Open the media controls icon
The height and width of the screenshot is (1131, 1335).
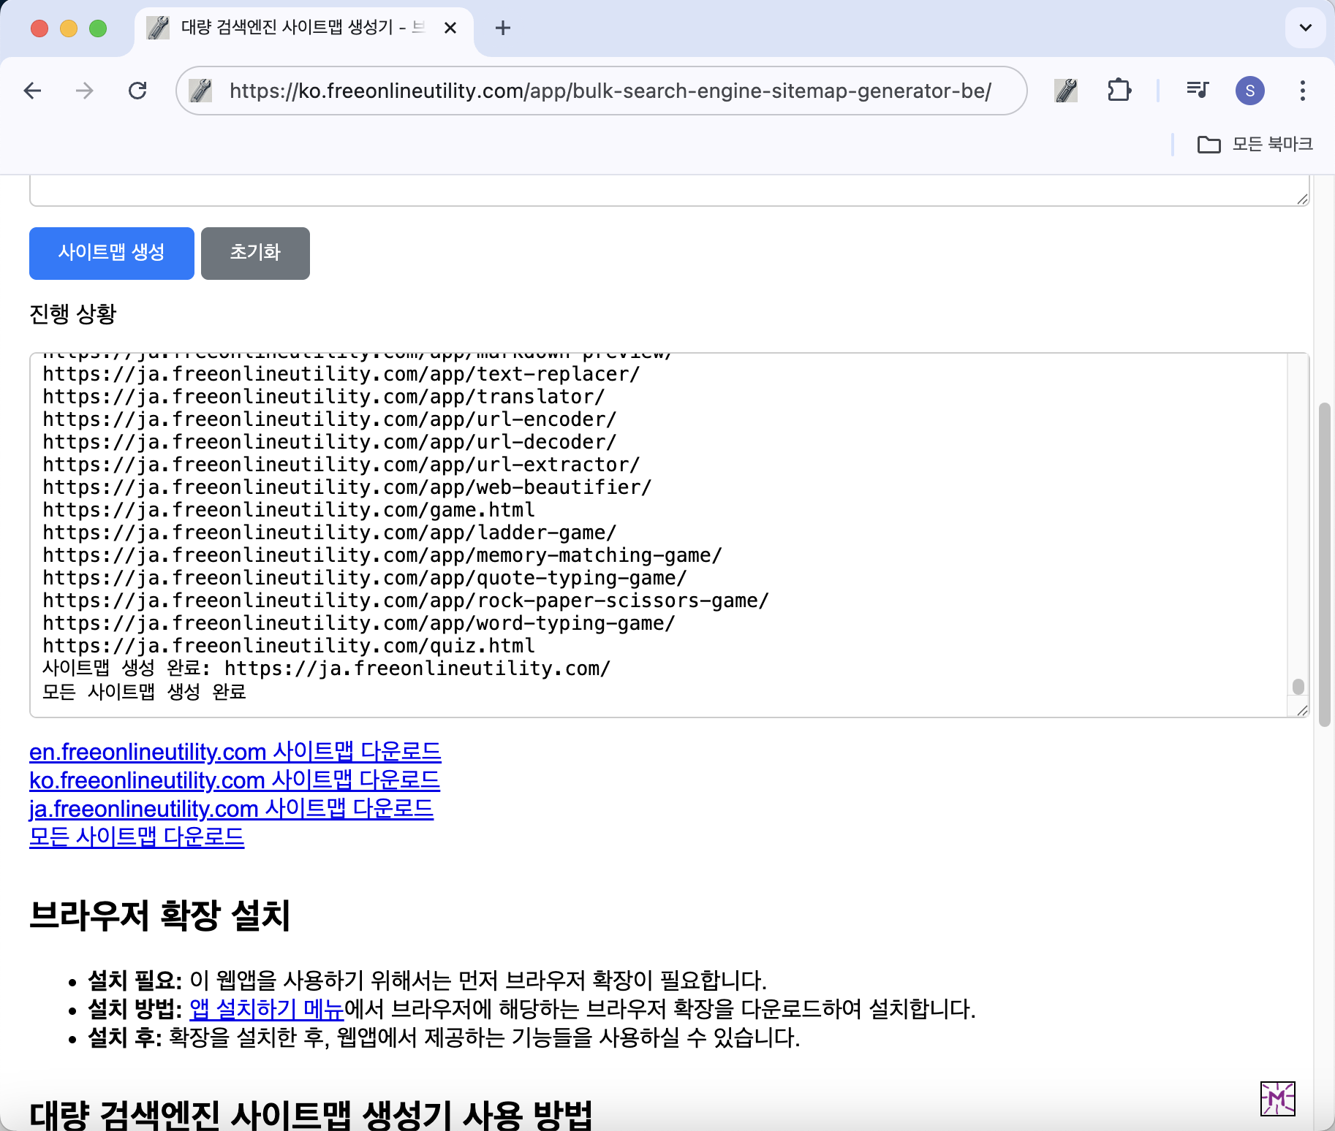pyautogui.click(x=1198, y=91)
